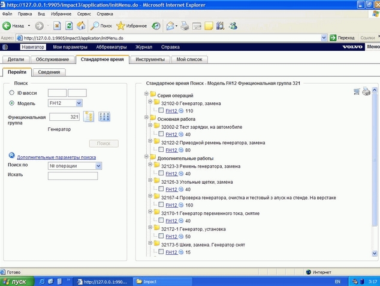Open the Back button history dropdown arrow
The width and height of the screenshot is (380, 286).
[x=29, y=26]
